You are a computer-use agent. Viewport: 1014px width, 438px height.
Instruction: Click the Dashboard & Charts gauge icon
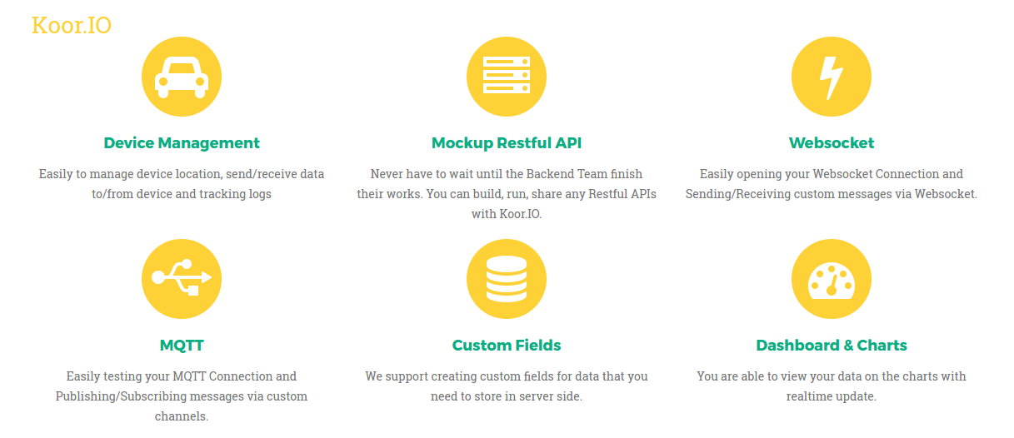[831, 279]
